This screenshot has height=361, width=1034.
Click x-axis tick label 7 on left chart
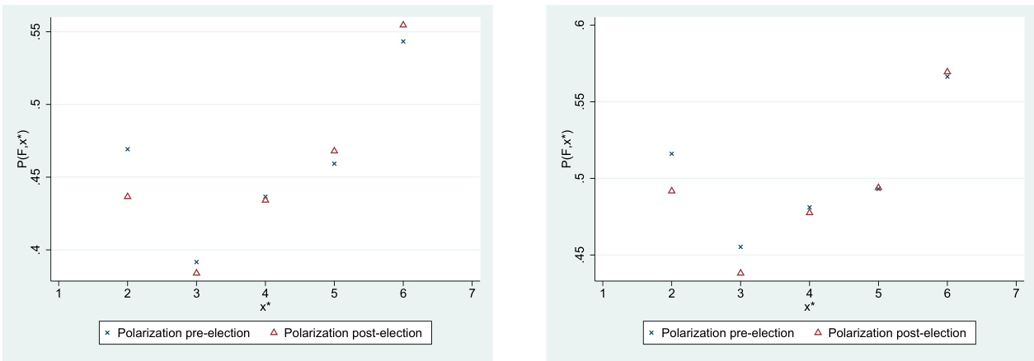tap(472, 293)
